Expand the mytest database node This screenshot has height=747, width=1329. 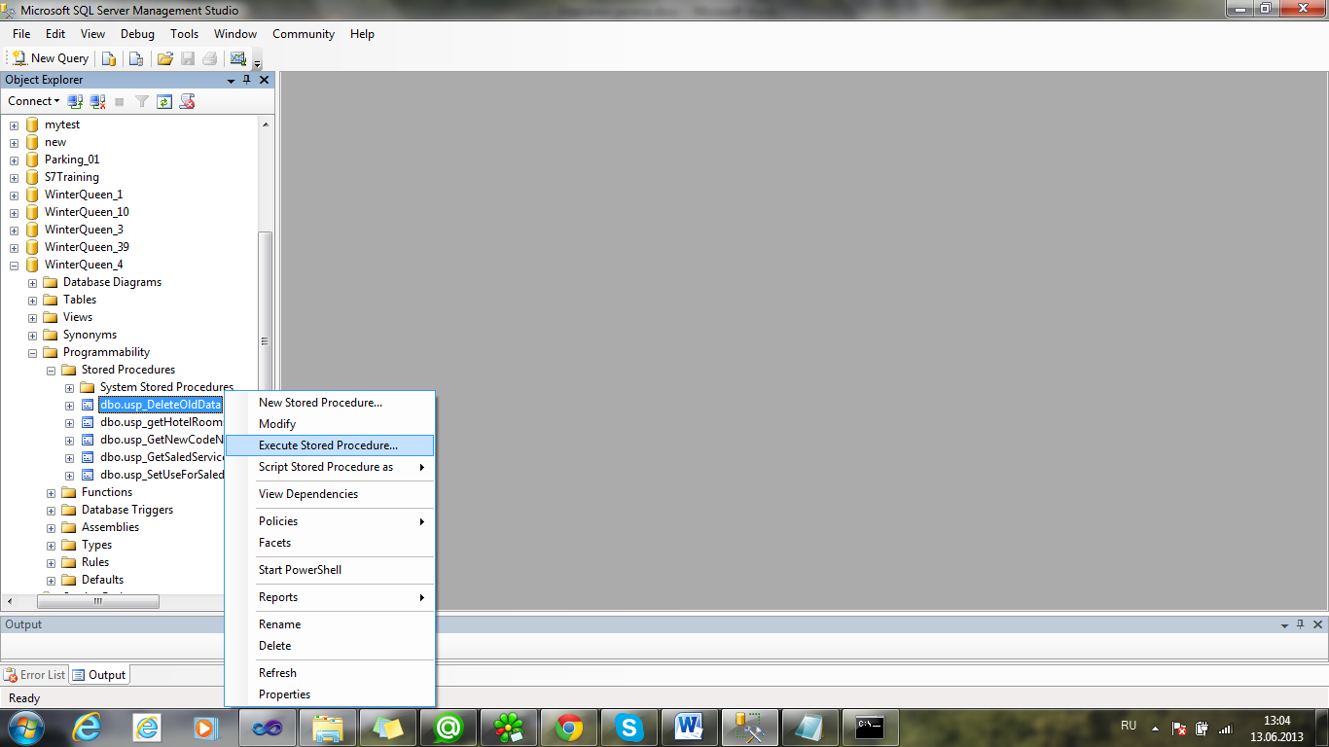tap(15, 124)
